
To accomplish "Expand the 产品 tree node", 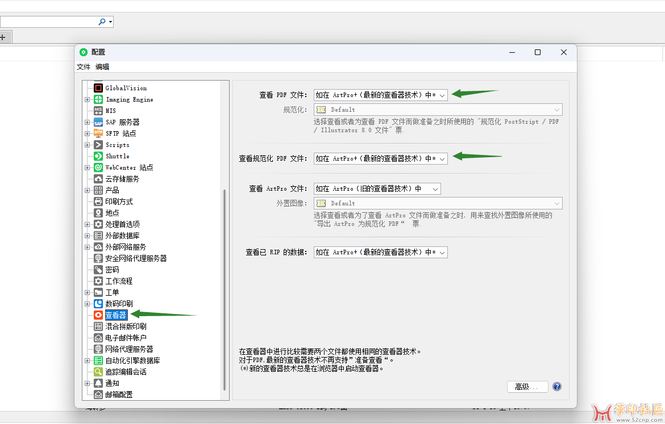I will click(87, 190).
